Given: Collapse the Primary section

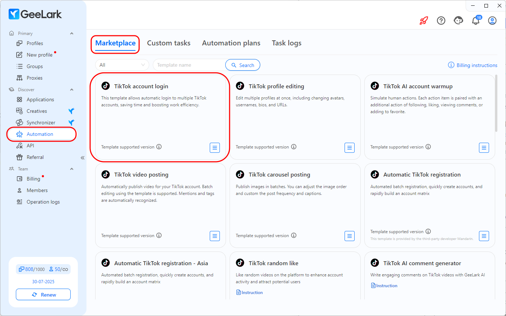Looking at the screenshot, I should coord(72,34).
